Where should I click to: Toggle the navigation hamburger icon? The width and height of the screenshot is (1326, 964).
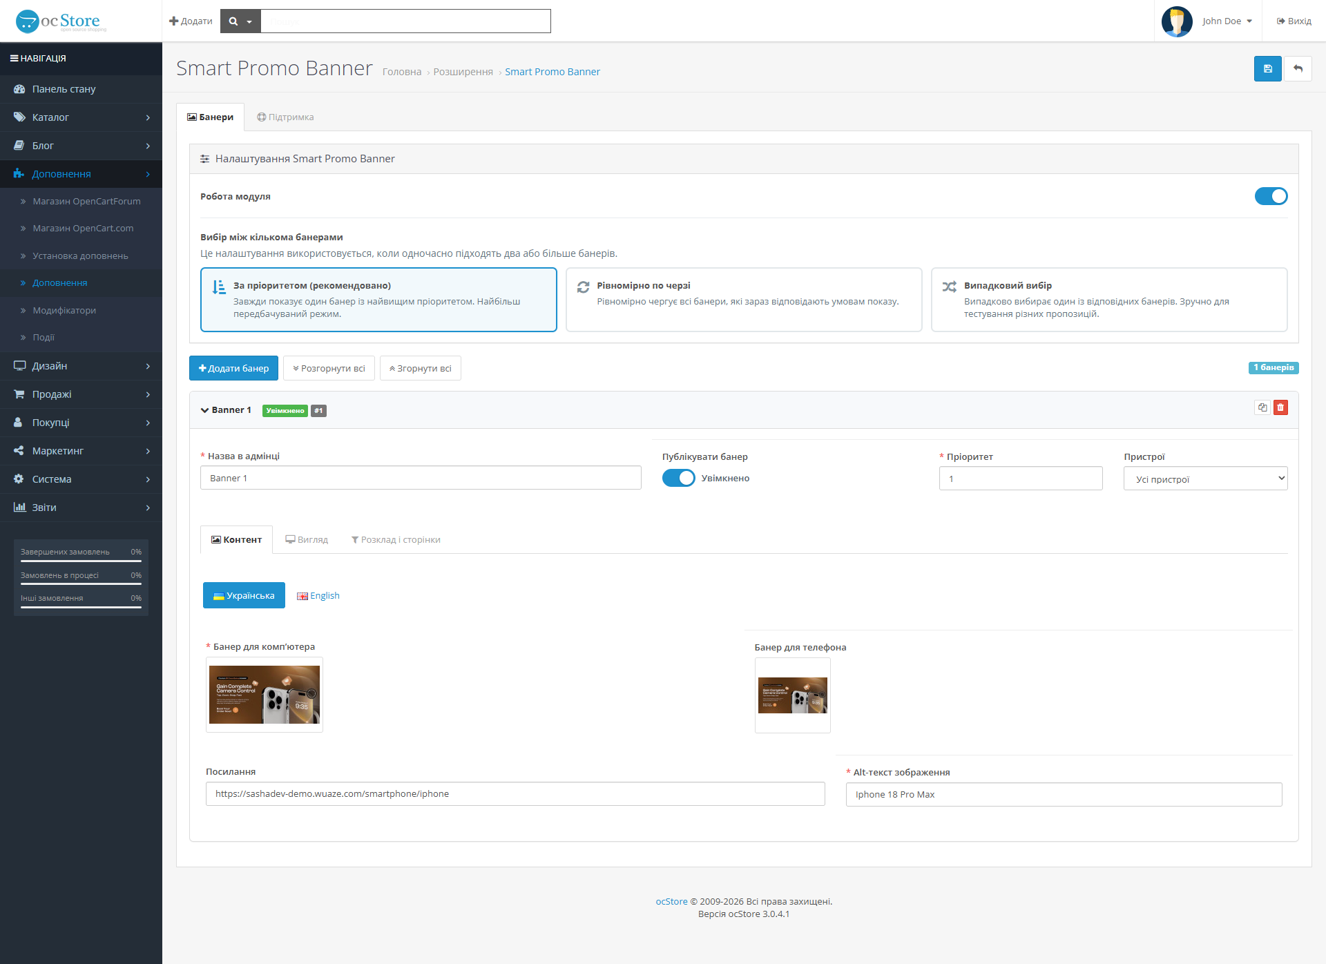(14, 59)
